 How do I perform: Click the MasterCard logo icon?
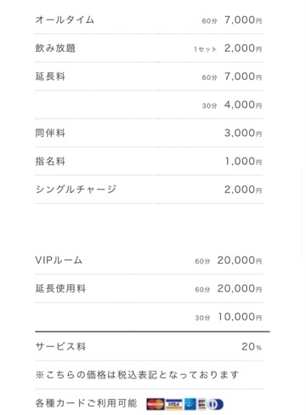pyautogui.click(x=156, y=404)
